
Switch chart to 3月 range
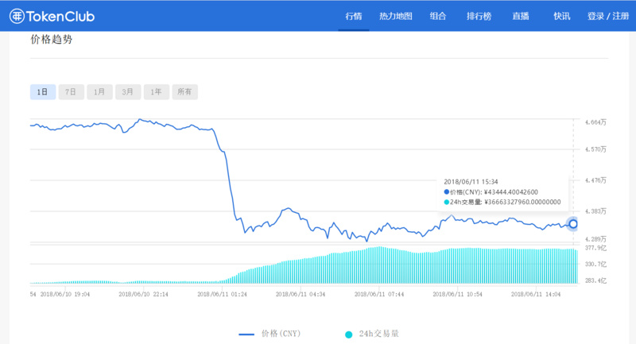click(127, 91)
